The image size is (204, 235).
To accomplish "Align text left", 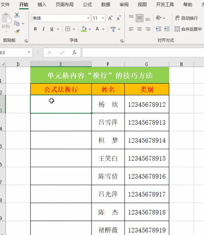I will pos(131,29).
